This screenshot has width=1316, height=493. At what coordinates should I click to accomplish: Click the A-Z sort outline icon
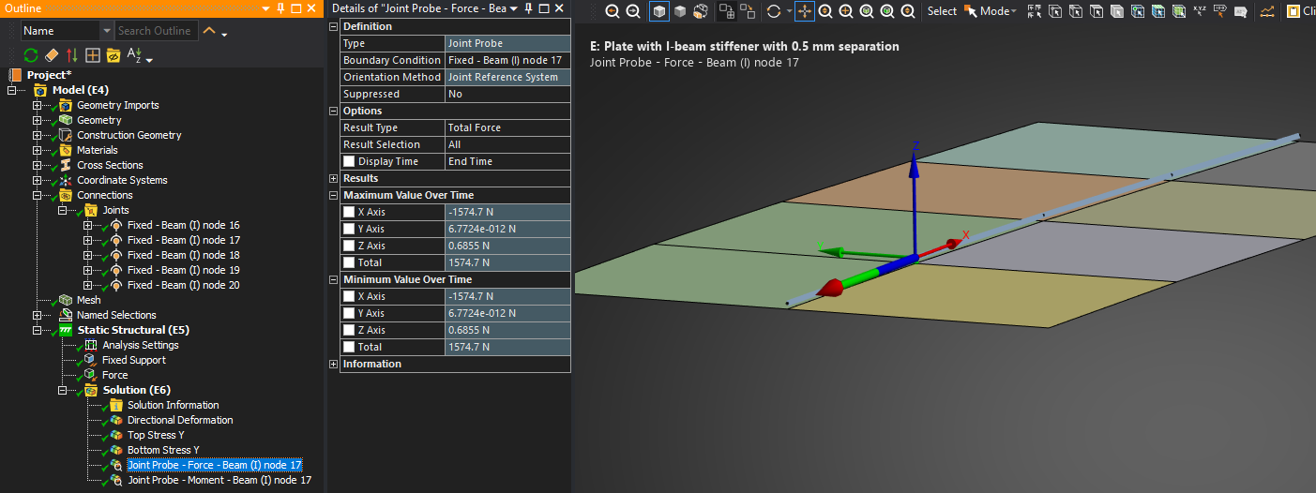tap(134, 56)
